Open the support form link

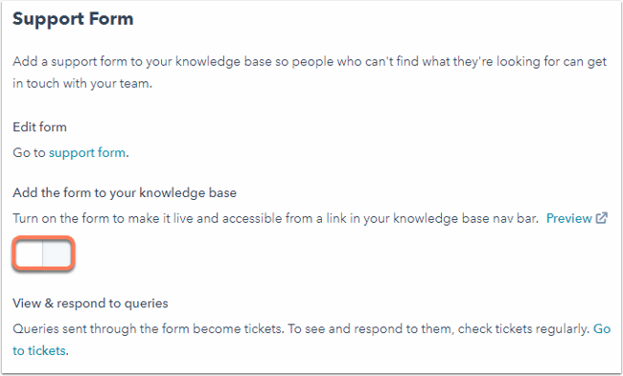(x=87, y=153)
